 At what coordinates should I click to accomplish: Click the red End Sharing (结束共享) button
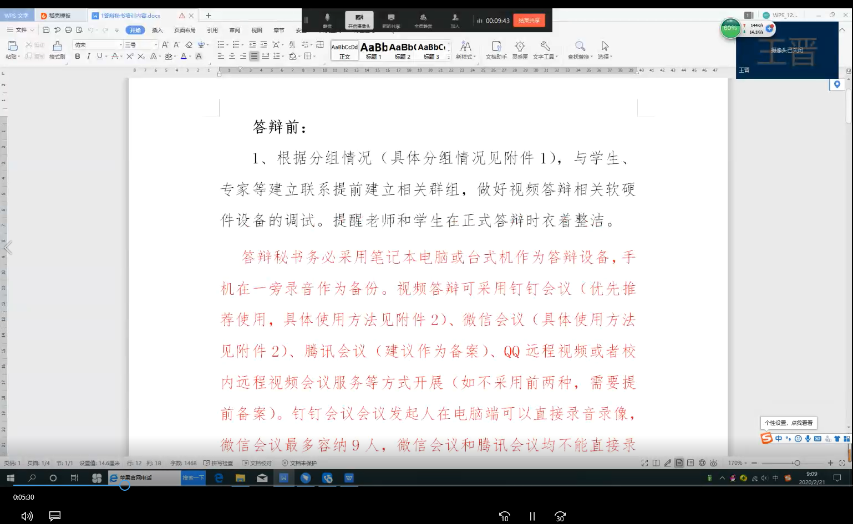[529, 20]
